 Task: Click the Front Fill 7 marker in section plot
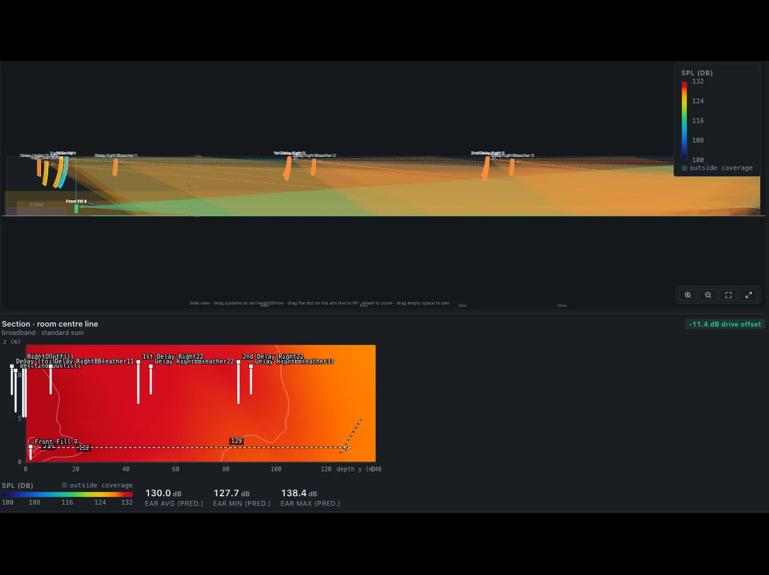pyautogui.click(x=31, y=447)
